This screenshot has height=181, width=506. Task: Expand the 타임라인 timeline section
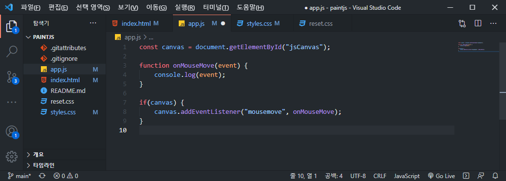tap(65, 165)
